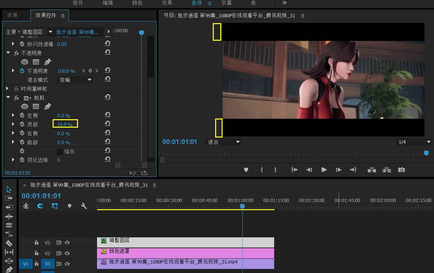Toggle animation stopwatch for 不透明度
The width and height of the screenshot is (434, 273).
pos(22,71)
